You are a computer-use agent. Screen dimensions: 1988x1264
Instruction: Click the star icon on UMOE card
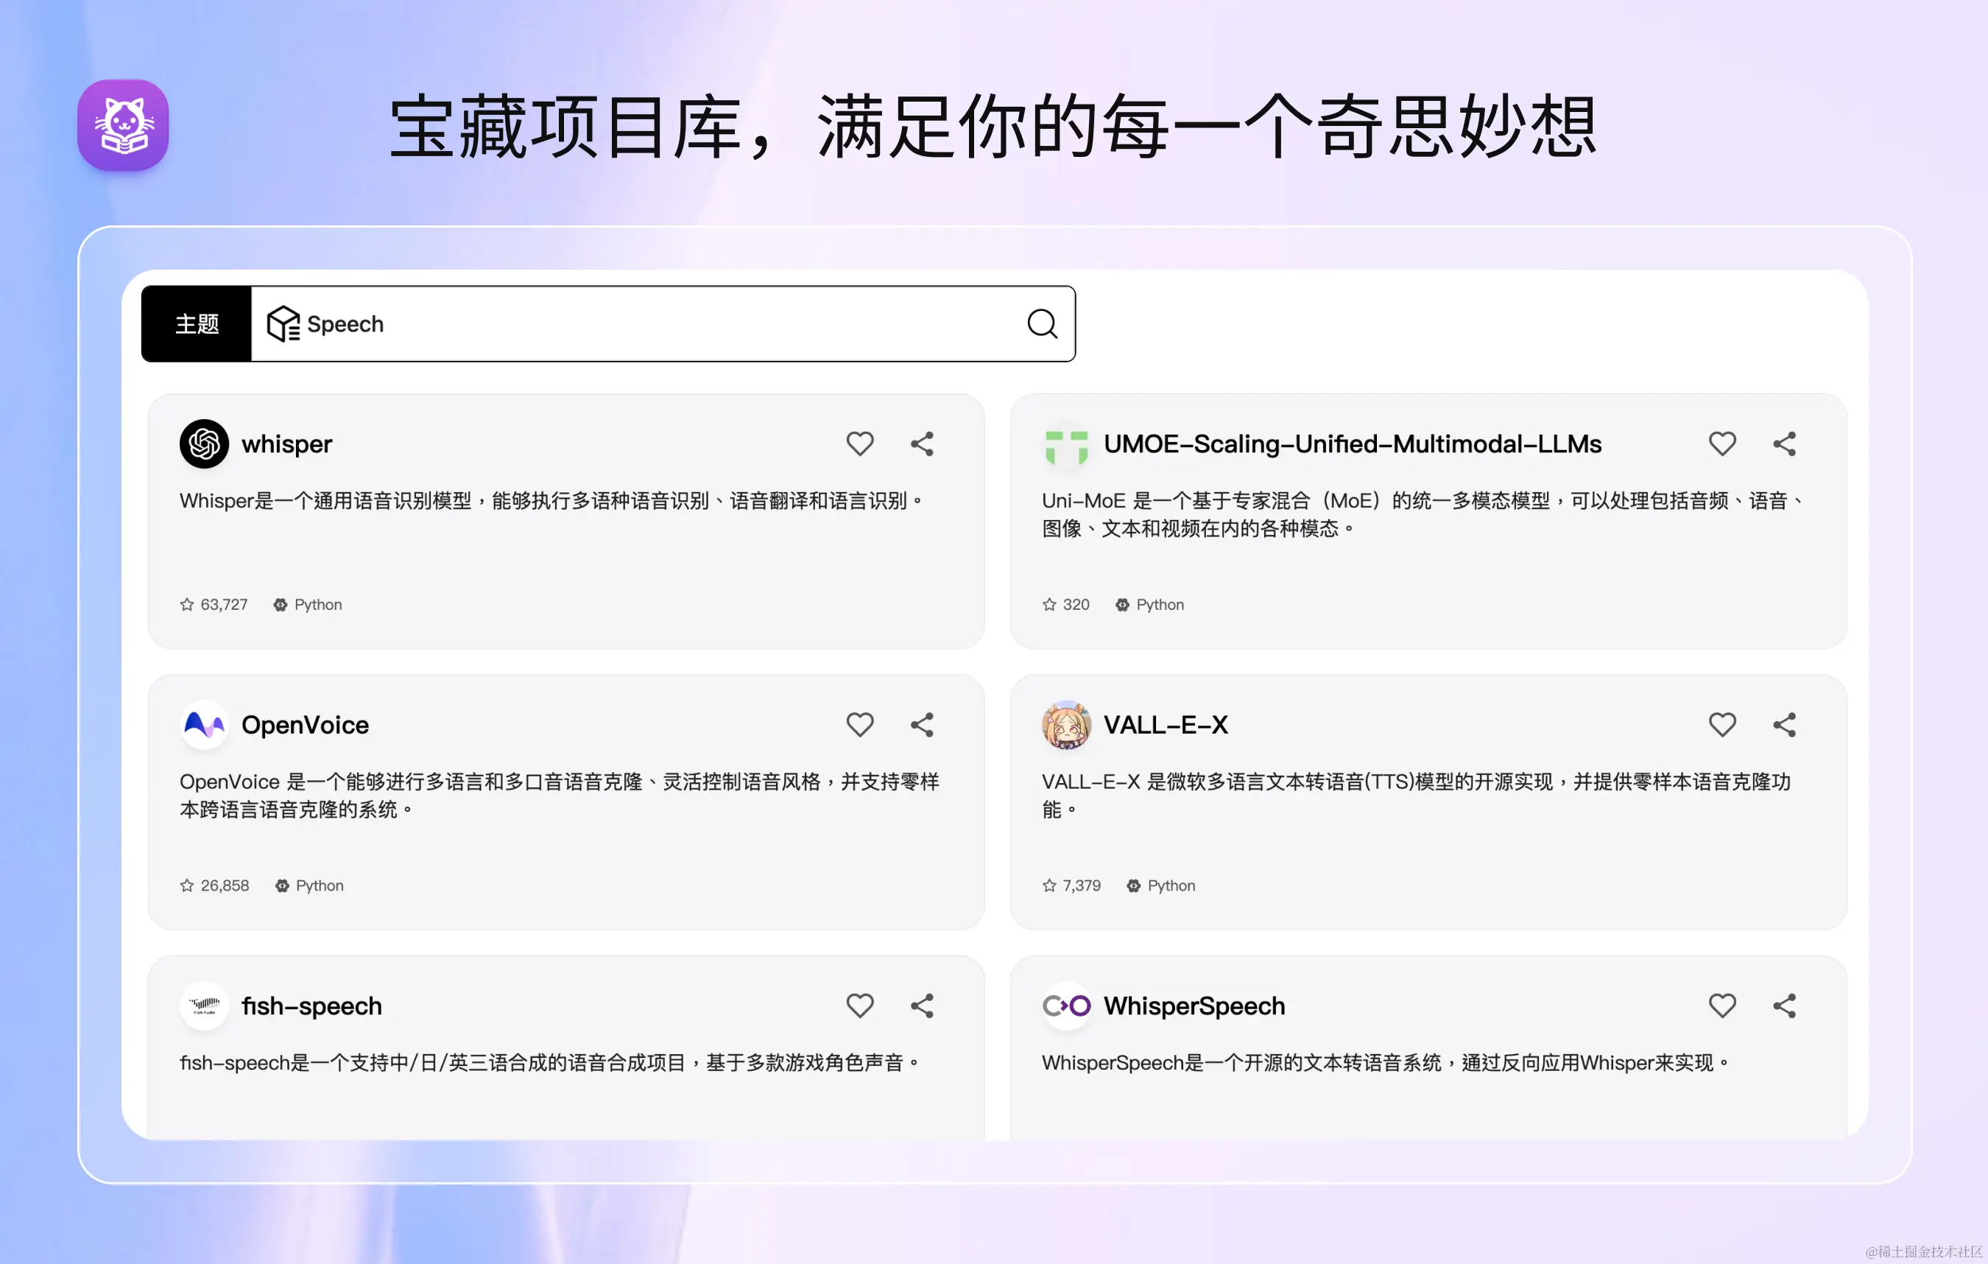pyautogui.click(x=1049, y=604)
